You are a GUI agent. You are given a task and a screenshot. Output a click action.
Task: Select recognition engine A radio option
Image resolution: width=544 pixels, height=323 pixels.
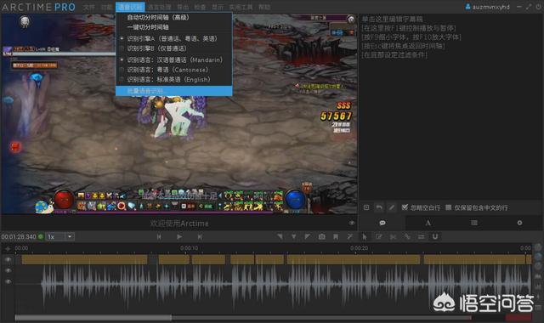pyautogui.click(x=122, y=38)
